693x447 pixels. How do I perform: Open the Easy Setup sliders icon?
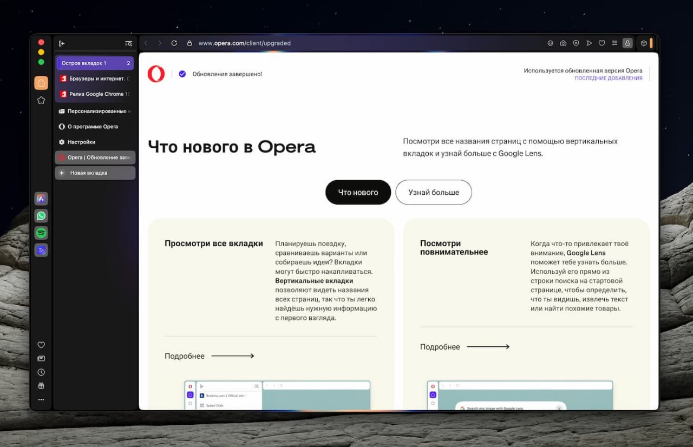[x=614, y=43]
